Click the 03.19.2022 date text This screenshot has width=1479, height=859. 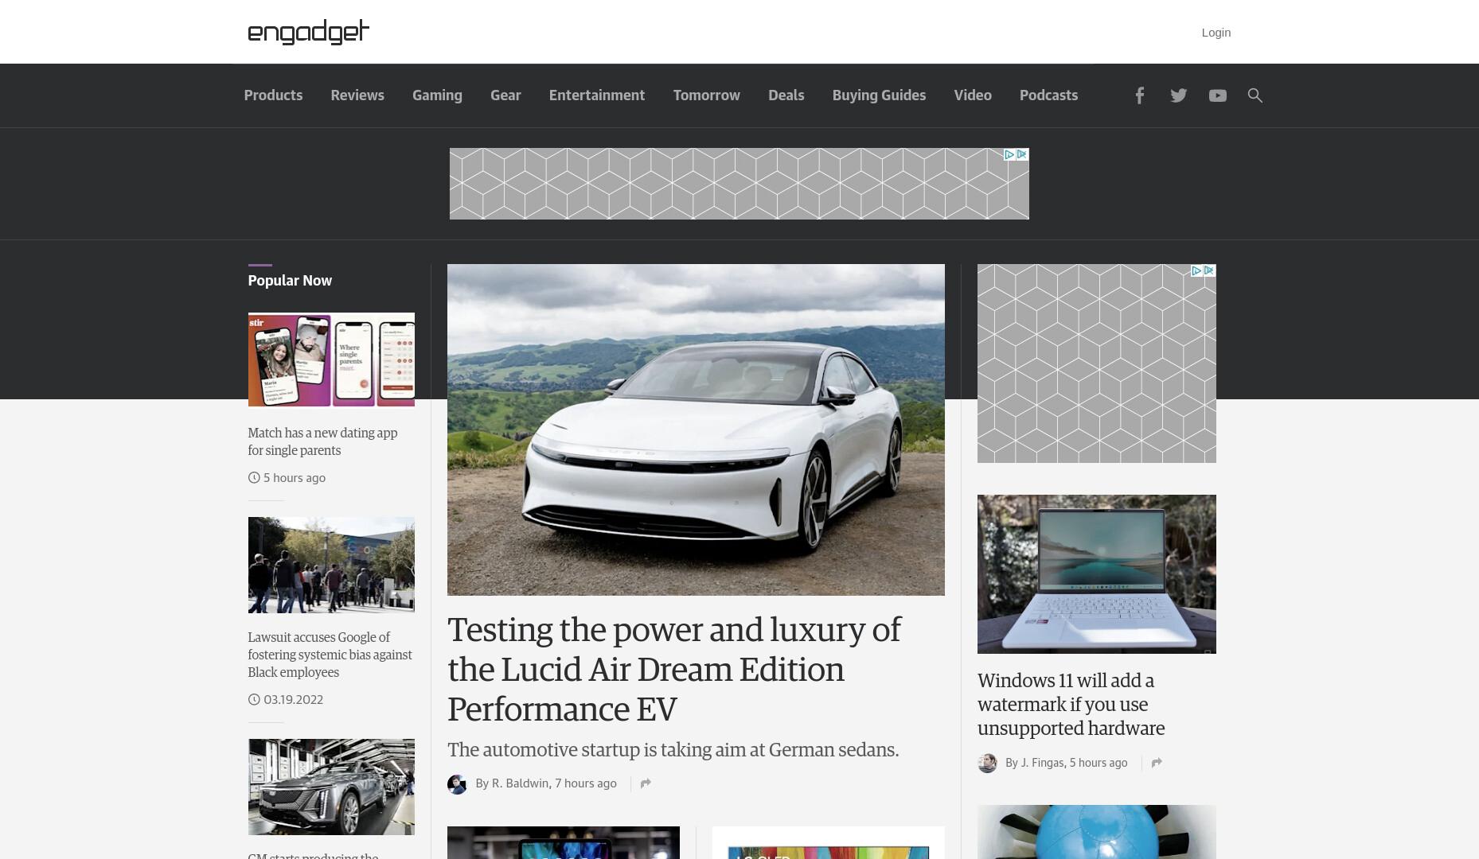(293, 700)
